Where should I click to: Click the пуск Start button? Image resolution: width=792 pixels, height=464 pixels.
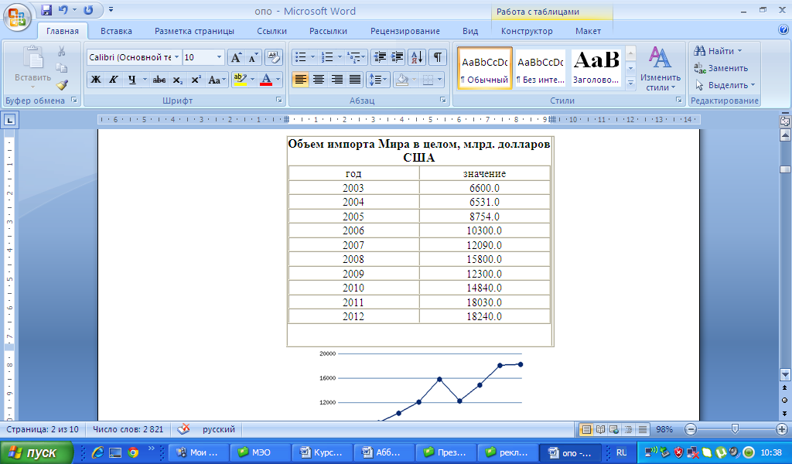37,452
